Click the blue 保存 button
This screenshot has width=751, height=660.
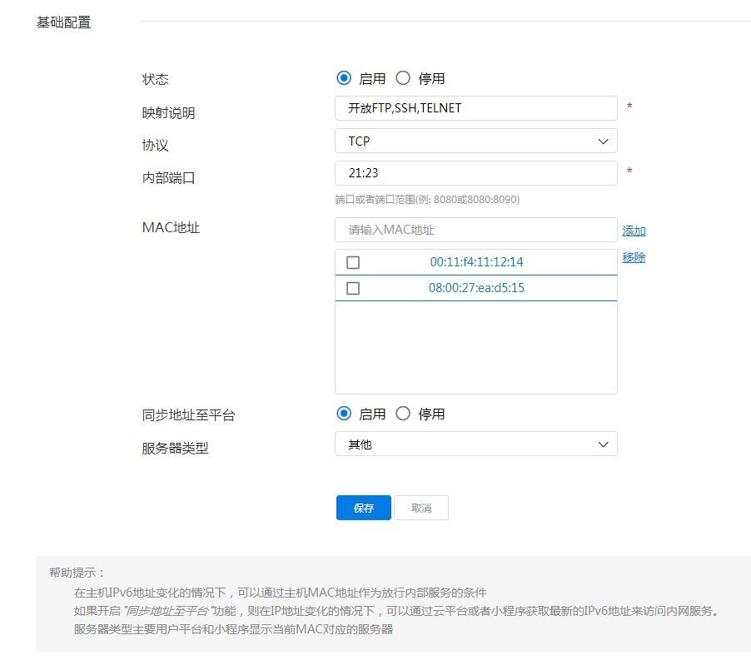point(363,508)
